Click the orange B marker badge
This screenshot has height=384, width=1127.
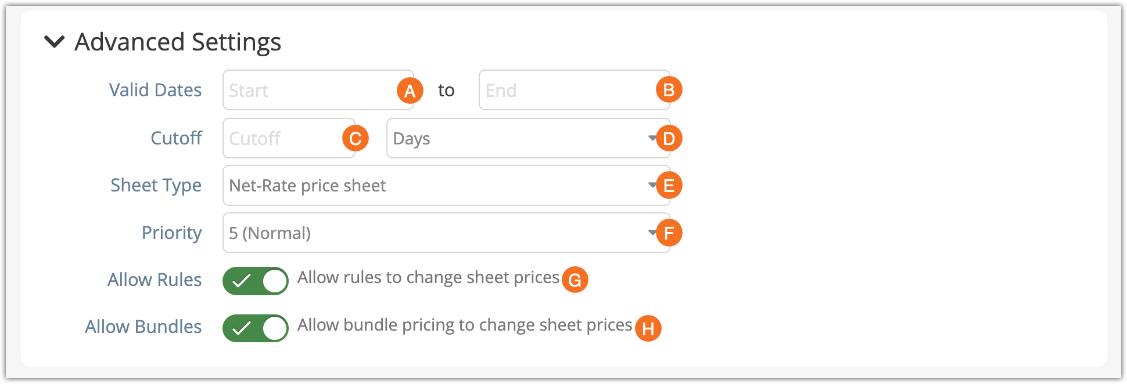(669, 90)
